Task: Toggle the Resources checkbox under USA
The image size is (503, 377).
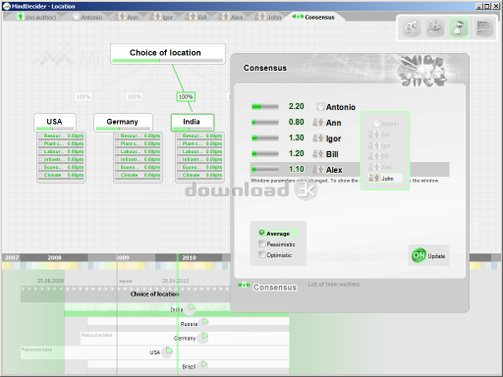Action: (x=40, y=135)
